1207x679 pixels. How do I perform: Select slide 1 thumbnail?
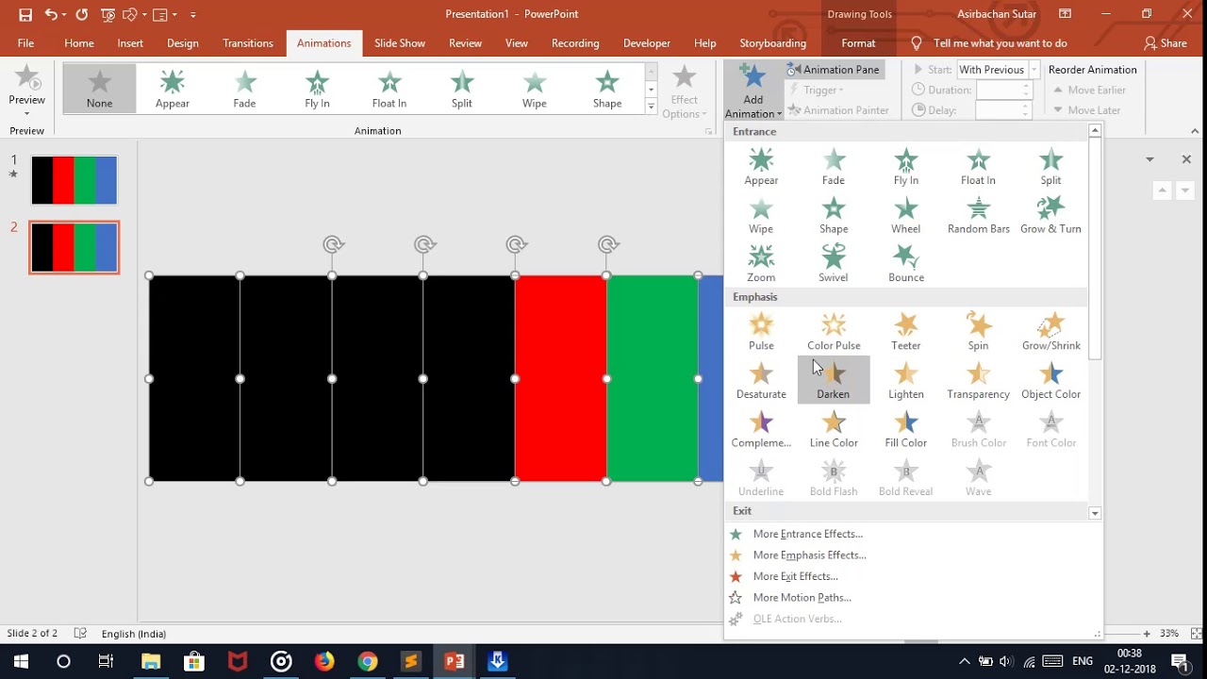point(74,180)
